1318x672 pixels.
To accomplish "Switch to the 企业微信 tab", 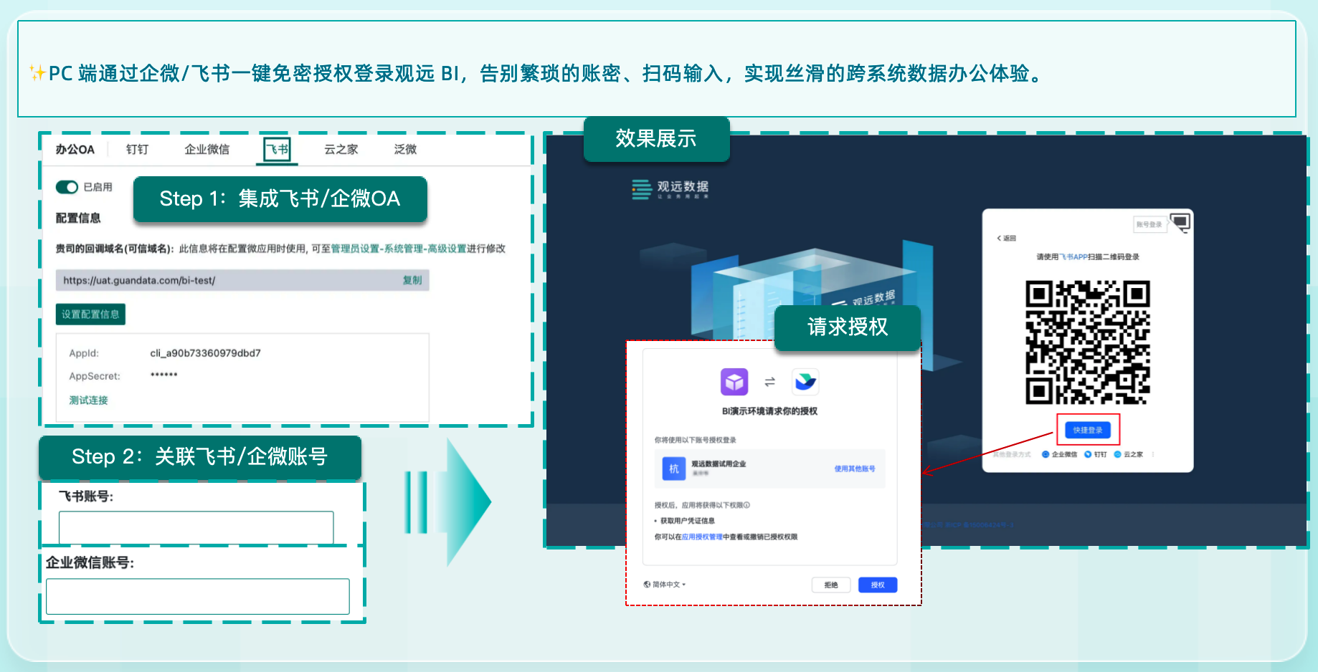I will [x=207, y=149].
